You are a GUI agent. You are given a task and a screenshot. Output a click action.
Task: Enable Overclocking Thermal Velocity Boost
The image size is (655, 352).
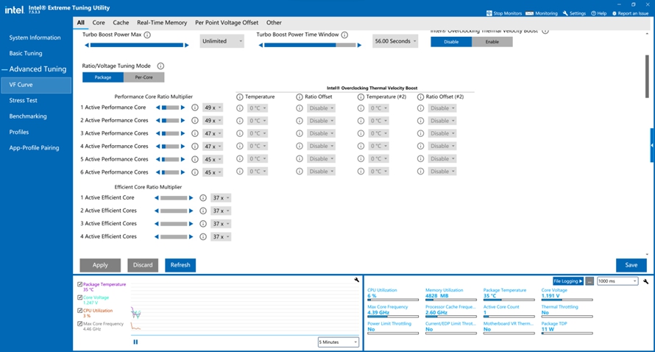pos(492,42)
